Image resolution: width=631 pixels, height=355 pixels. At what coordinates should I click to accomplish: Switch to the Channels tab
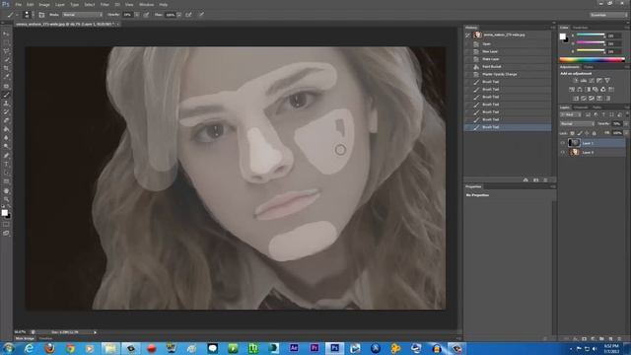(x=581, y=107)
